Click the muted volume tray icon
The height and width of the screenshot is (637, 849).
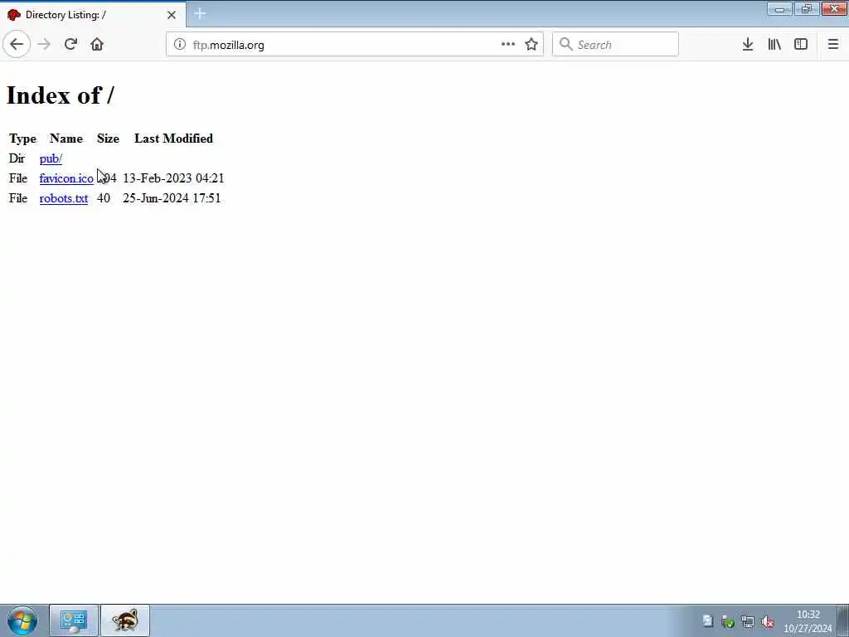pyautogui.click(x=767, y=622)
